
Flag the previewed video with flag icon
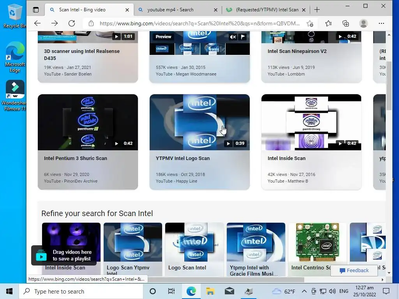click(243, 37)
